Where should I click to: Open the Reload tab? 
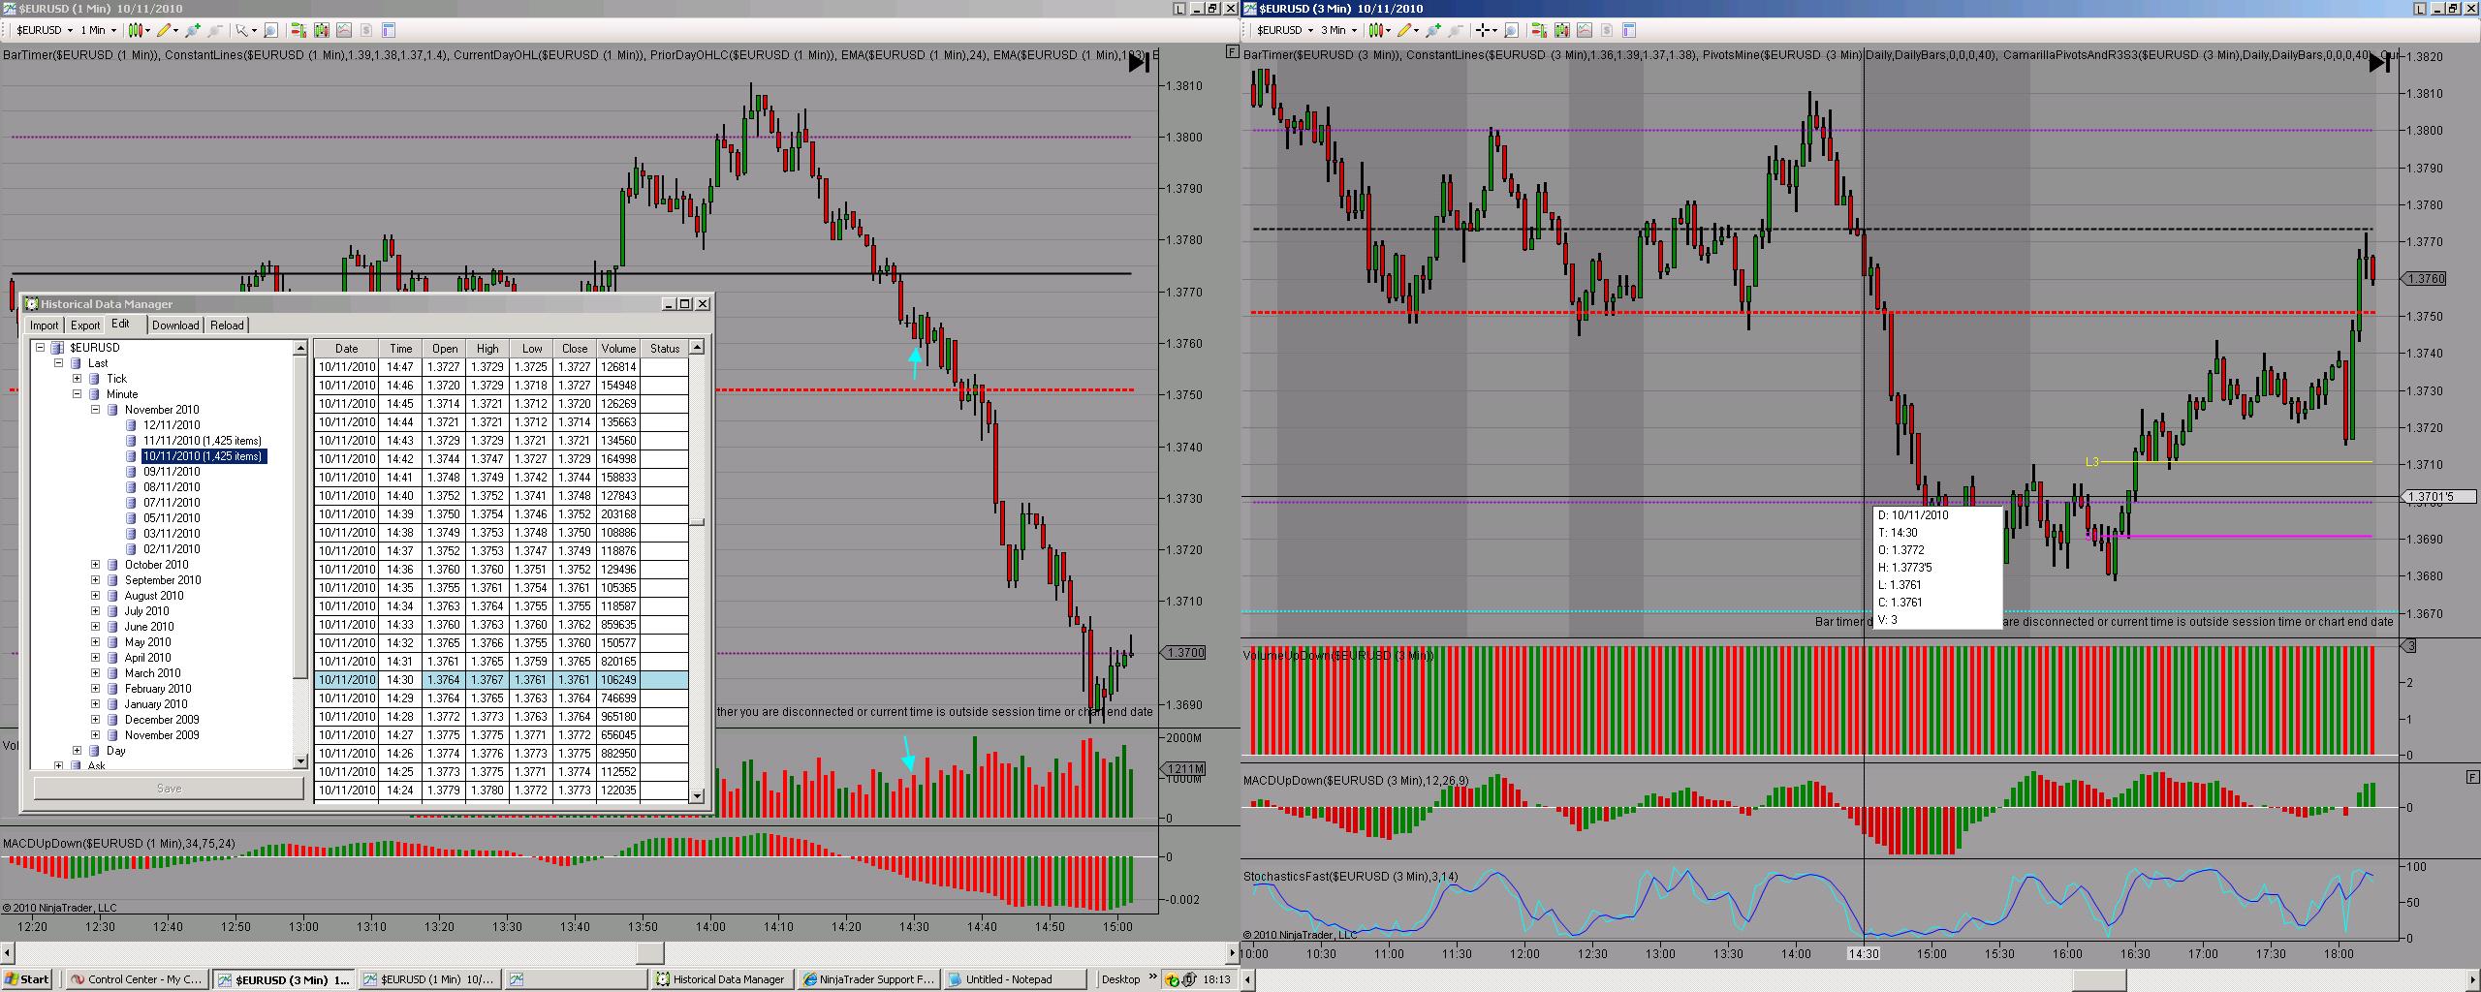point(227,325)
